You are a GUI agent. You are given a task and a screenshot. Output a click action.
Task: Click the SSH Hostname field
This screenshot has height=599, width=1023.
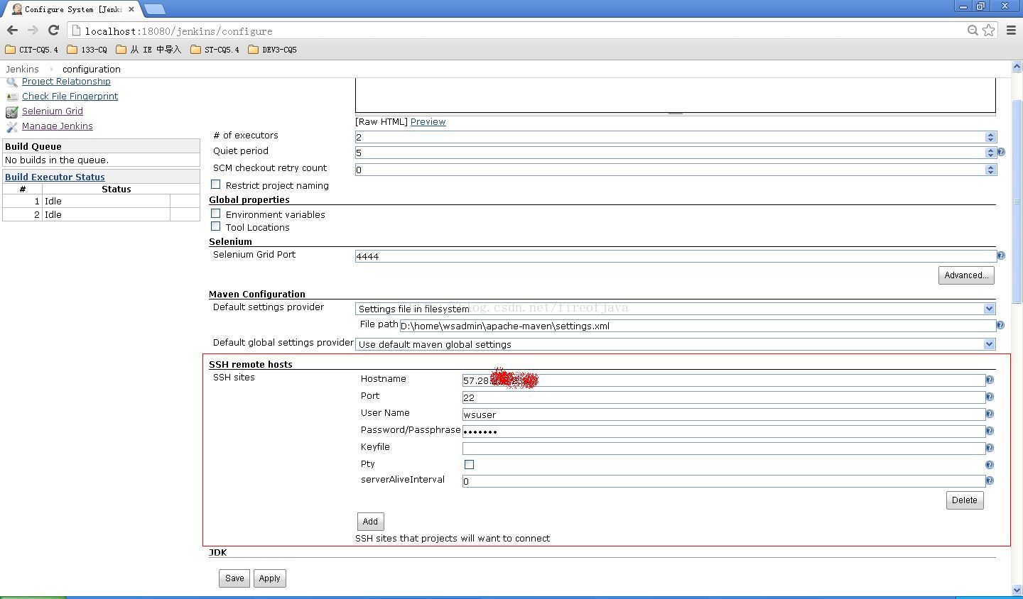(723, 380)
